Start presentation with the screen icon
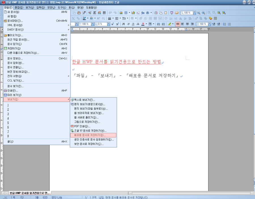 (x=172, y=13)
